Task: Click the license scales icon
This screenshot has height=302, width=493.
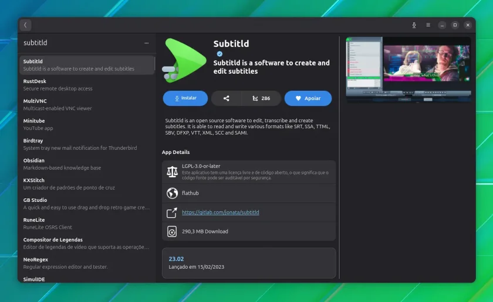Action: pyautogui.click(x=172, y=172)
